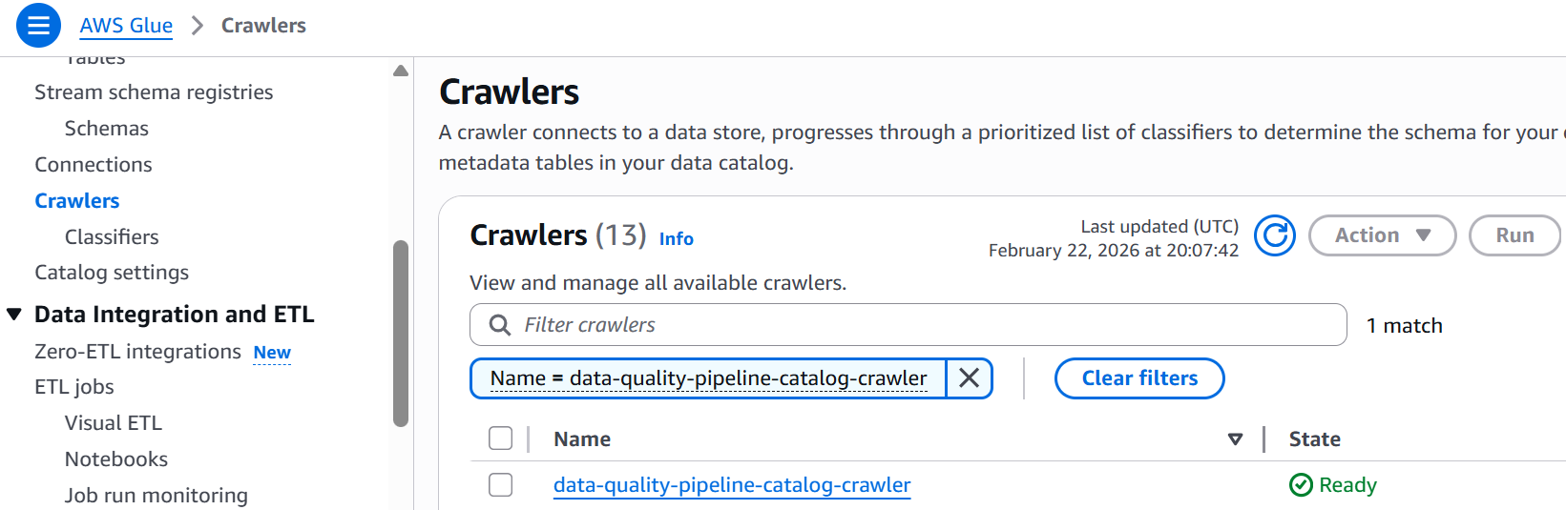The width and height of the screenshot is (1566, 510).
Task: Sort crawlers by Name column arrow
Action: 1235,439
